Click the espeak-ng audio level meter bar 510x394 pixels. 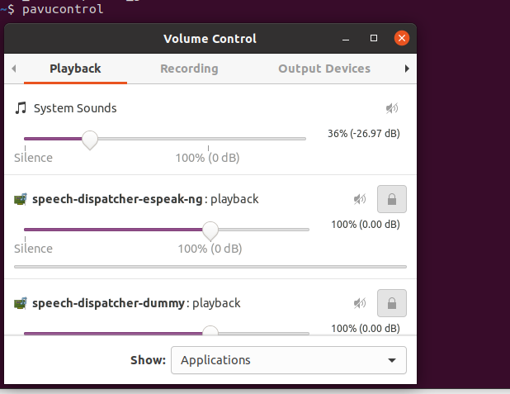(x=210, y=267)
